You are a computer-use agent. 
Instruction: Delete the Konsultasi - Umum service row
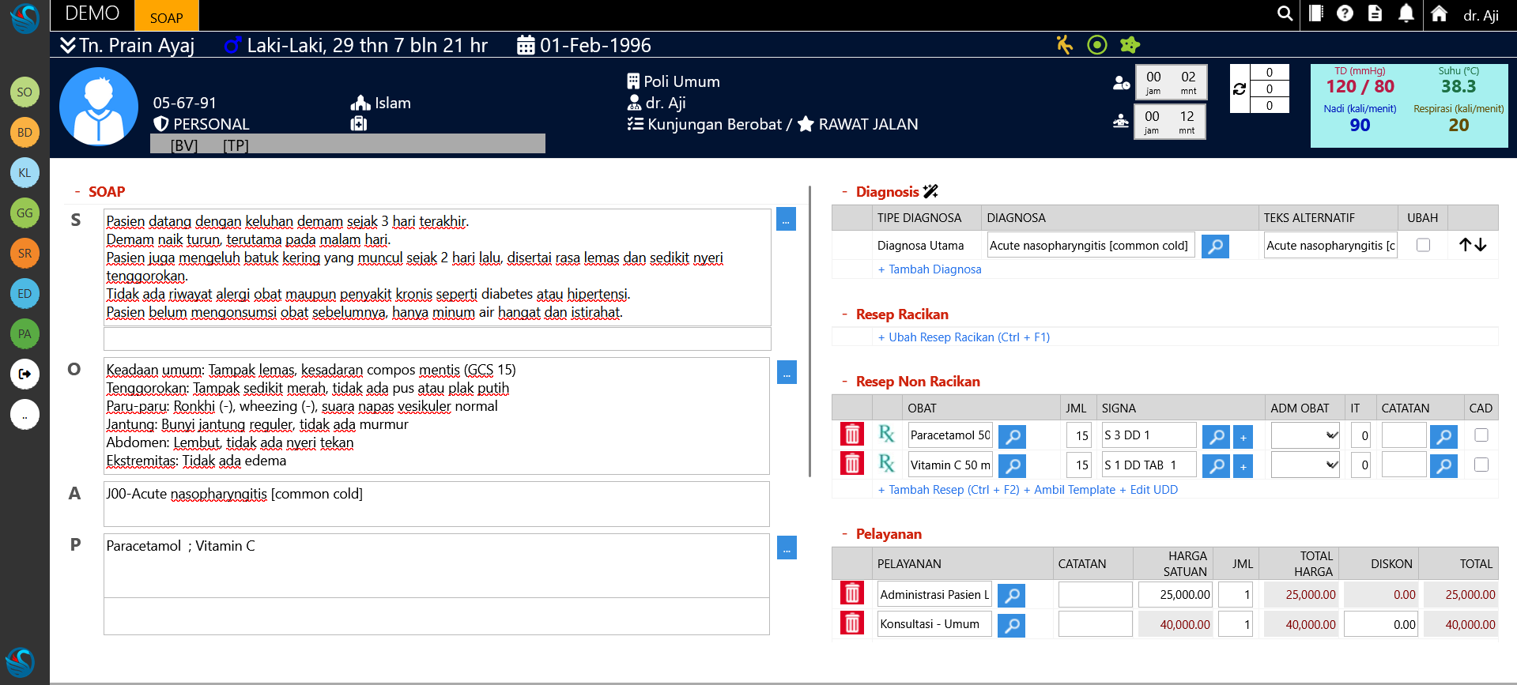851,624
